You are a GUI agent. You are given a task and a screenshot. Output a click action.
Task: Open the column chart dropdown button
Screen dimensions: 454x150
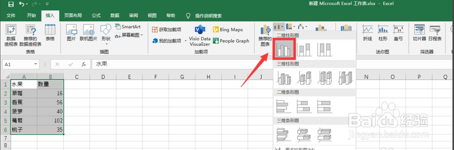coord(279,27)
